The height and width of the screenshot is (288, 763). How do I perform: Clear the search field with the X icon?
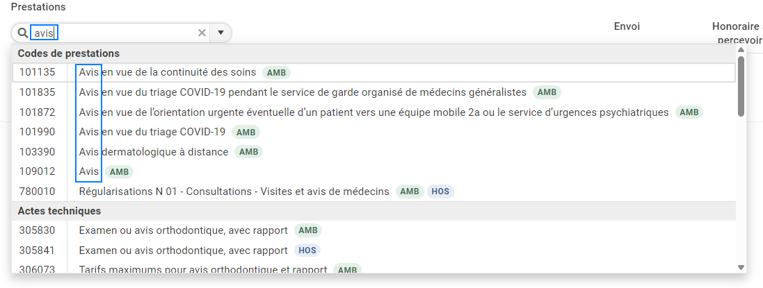pos(202,33)
